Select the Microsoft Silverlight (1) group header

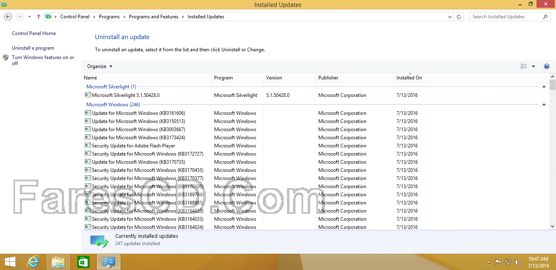(111, 87)
